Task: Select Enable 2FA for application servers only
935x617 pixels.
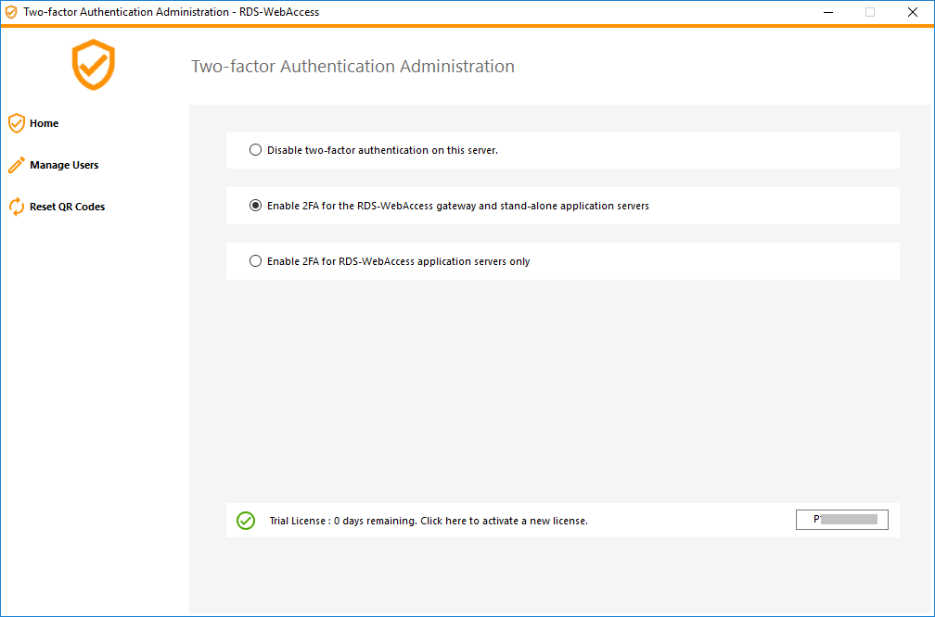Action: pos(255,261)
